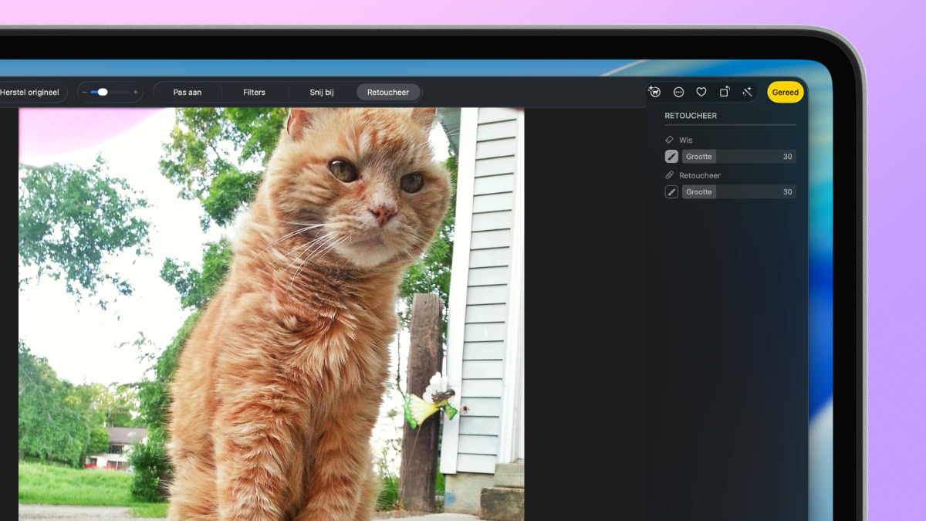
Task: Click the zoom slider knob
Action: (x=103, y=92)
